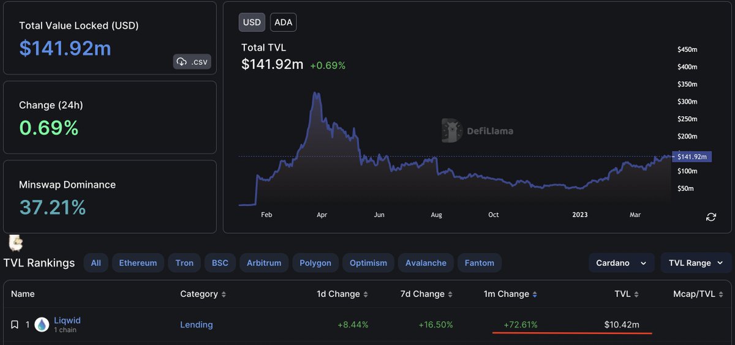The width and height of the screenshot is (735, 345).
Task: Click the Minswap Dominance 37.21% value
Action: [x=53, y=207]
